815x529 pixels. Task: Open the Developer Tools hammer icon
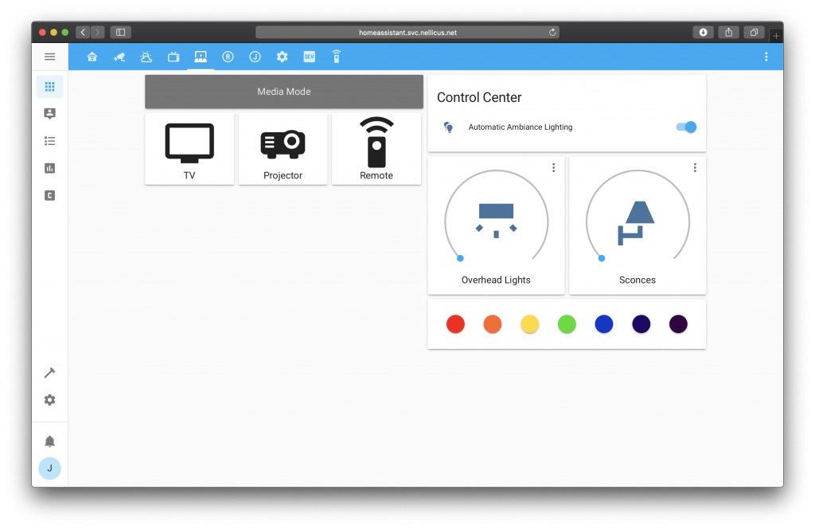(49, 373)
